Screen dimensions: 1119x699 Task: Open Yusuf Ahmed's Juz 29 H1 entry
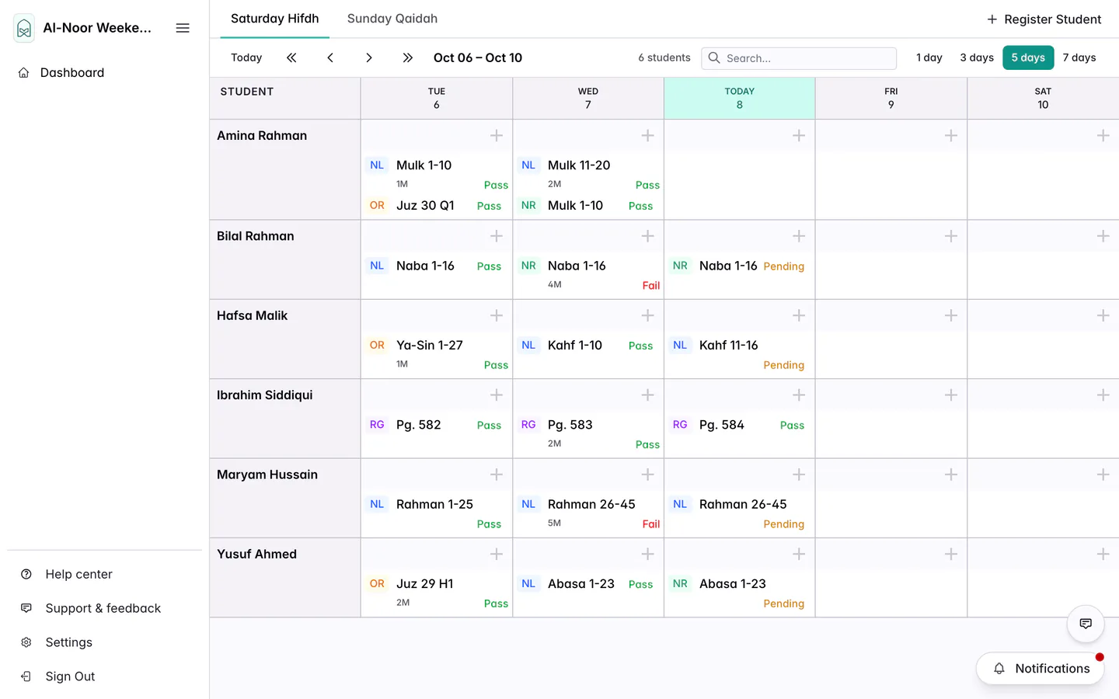pyautogui.click(x=437, y=593)
